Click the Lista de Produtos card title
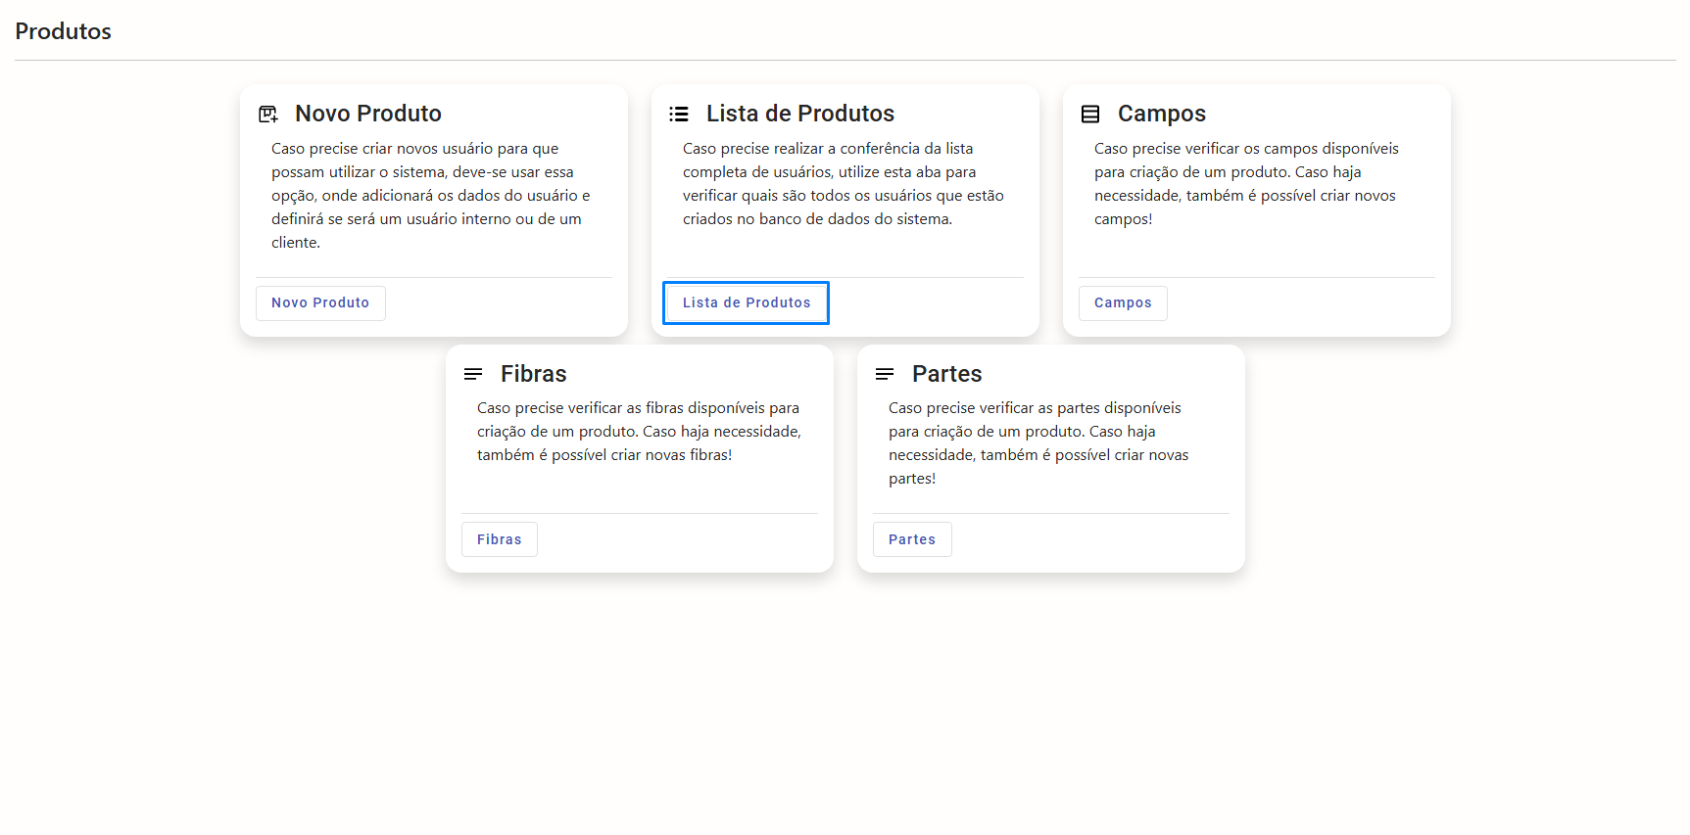The width and height of the screenshot is (1690, 835). coord(799,114)
